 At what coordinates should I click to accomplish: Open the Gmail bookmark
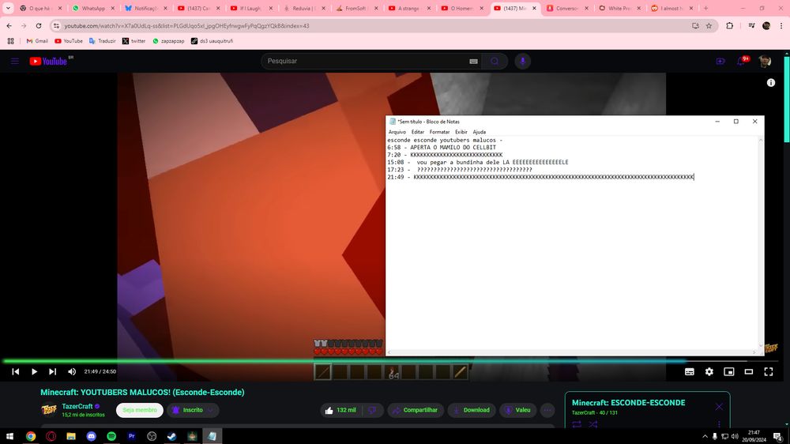(37, 41)
